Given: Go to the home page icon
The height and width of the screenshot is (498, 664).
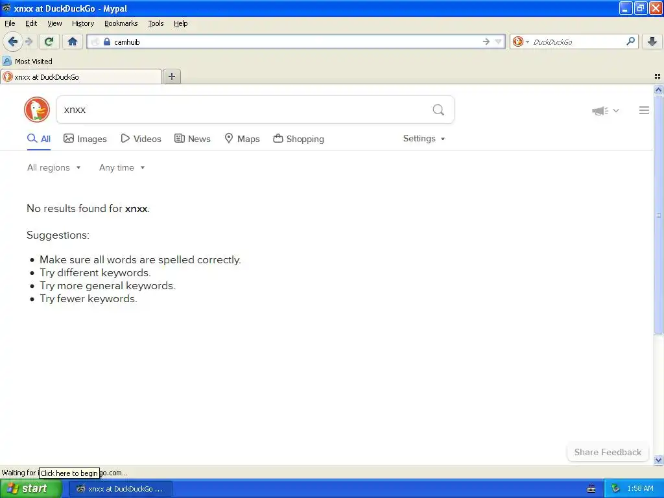Looking at the screenshot, I should [73, 41].
